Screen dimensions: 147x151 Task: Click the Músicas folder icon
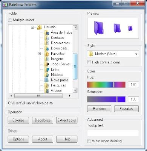click(47, 75)
